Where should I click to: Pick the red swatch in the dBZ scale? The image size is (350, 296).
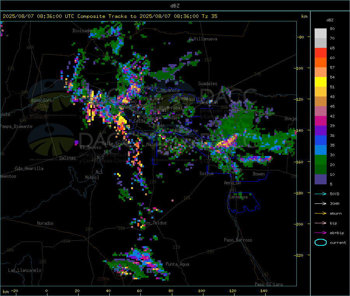(x=320, y=53)
